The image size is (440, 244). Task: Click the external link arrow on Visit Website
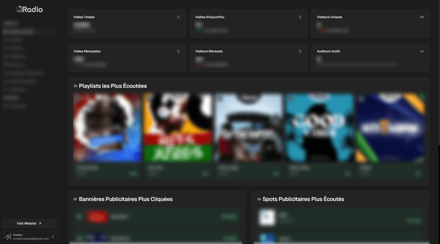tap(40, 224)
